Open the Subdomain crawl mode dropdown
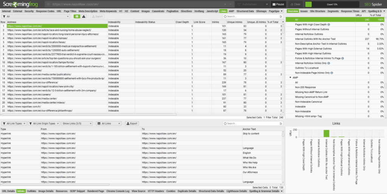Screen dimensions: 387x194 [252, 5]
